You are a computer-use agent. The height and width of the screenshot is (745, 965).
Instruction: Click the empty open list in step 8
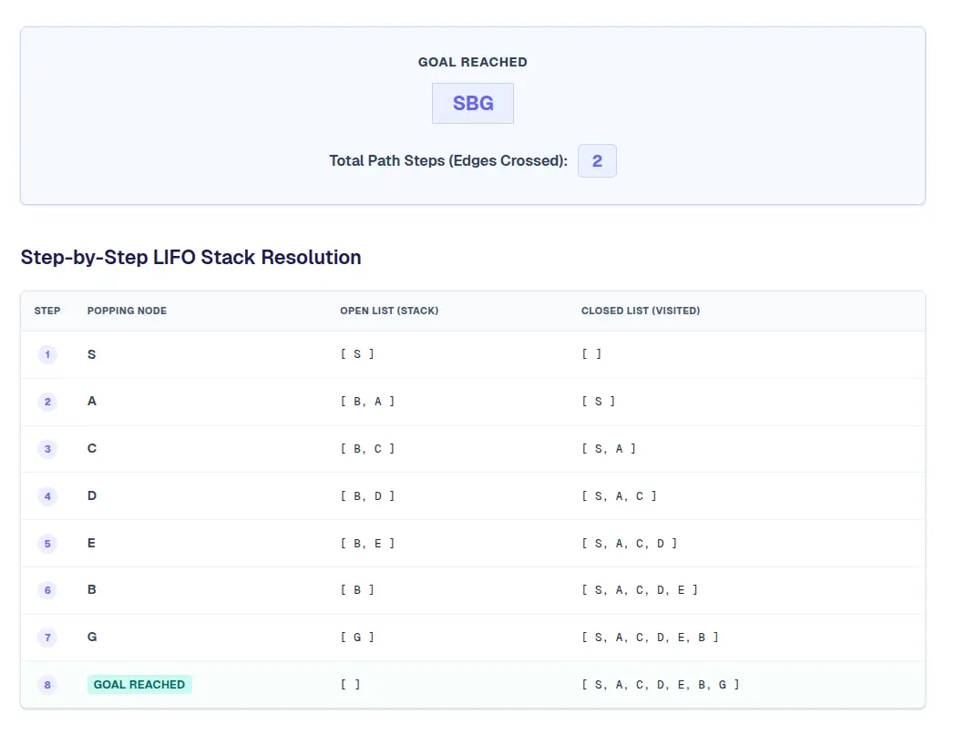pyautogui.click(x=350, y=685)
